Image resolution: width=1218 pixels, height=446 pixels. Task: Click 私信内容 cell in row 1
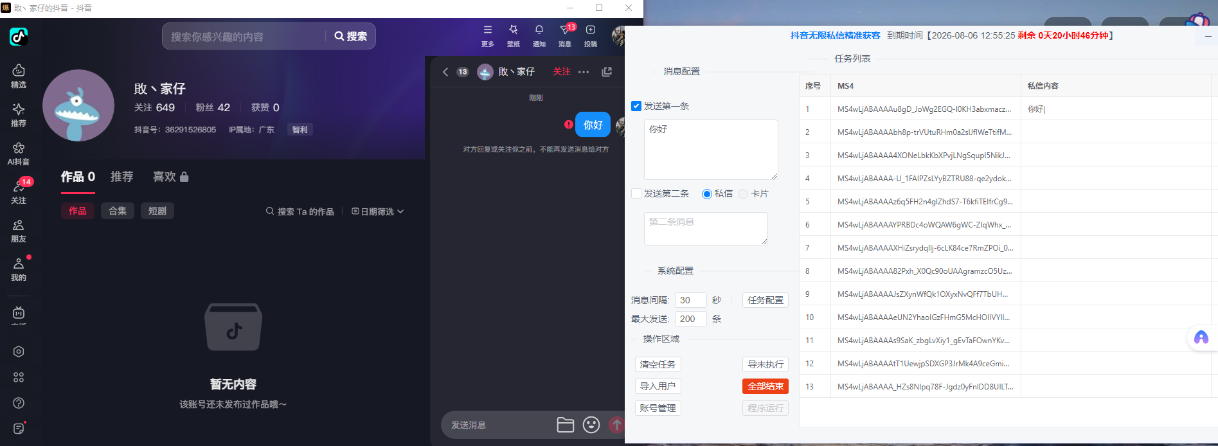(x=1115, y=109)
